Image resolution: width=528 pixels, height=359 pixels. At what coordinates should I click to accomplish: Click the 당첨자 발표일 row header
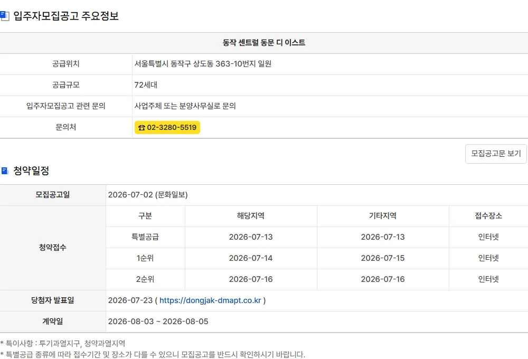pos(52,300)
